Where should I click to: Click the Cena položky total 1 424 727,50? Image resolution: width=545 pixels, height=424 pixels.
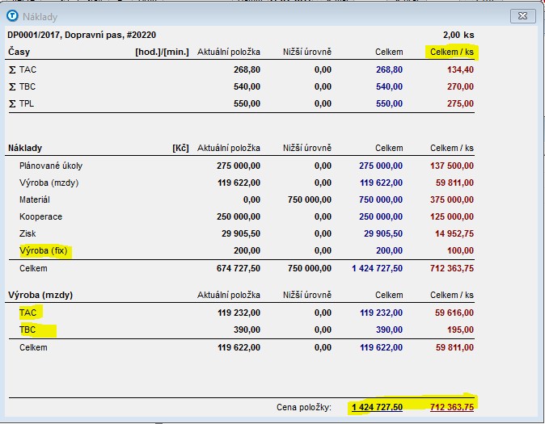pos(377,407)
